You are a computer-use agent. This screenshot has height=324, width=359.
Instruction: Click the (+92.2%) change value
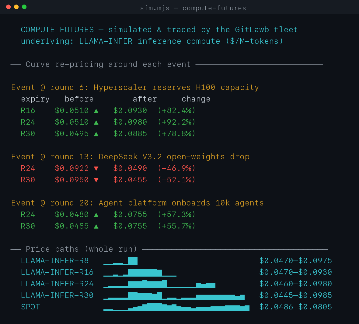(176, 122)
